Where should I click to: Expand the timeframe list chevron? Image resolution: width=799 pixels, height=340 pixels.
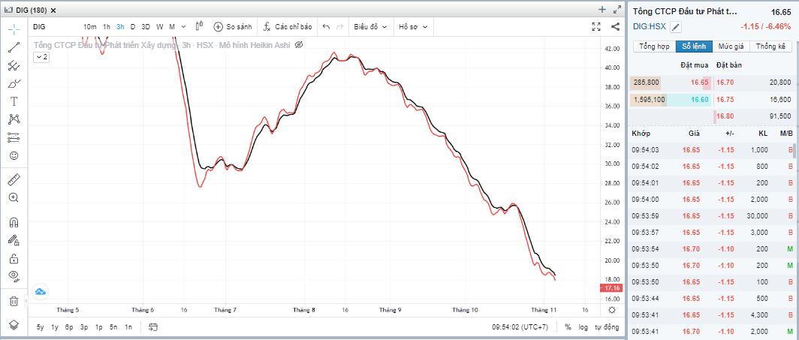pyautogui.click(x=183, y=26)
